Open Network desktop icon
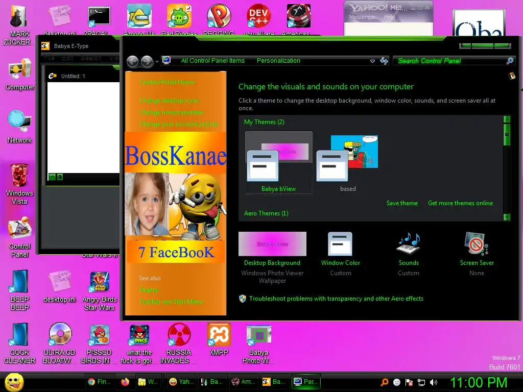523x392 pixels. pyautogui.click(x=20, y=127)
